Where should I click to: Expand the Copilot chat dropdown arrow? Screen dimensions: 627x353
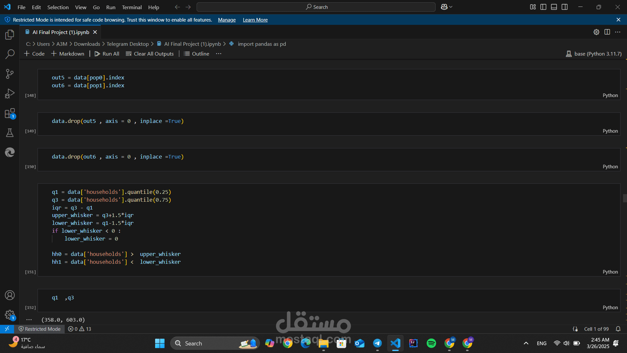(x=451, y=7)
